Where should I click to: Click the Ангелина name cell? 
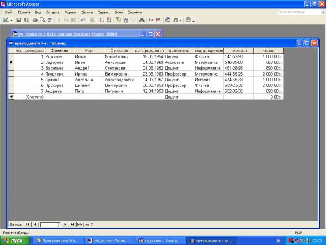[89, 80]
